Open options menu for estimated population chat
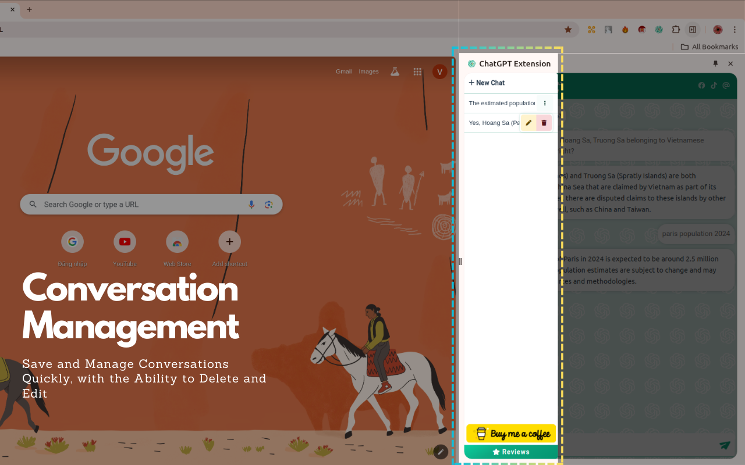Viewport: 745px width, 465px height. pyautogui.click(x=545, y=103)
